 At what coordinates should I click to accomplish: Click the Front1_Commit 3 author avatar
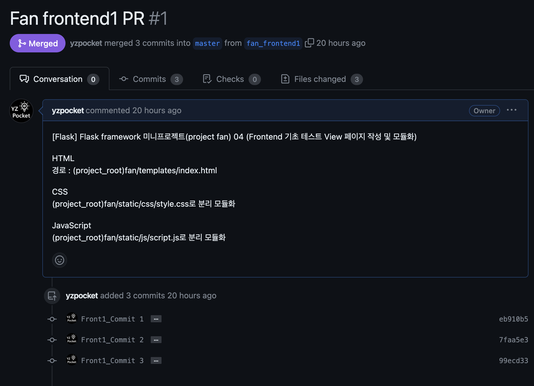72,360
